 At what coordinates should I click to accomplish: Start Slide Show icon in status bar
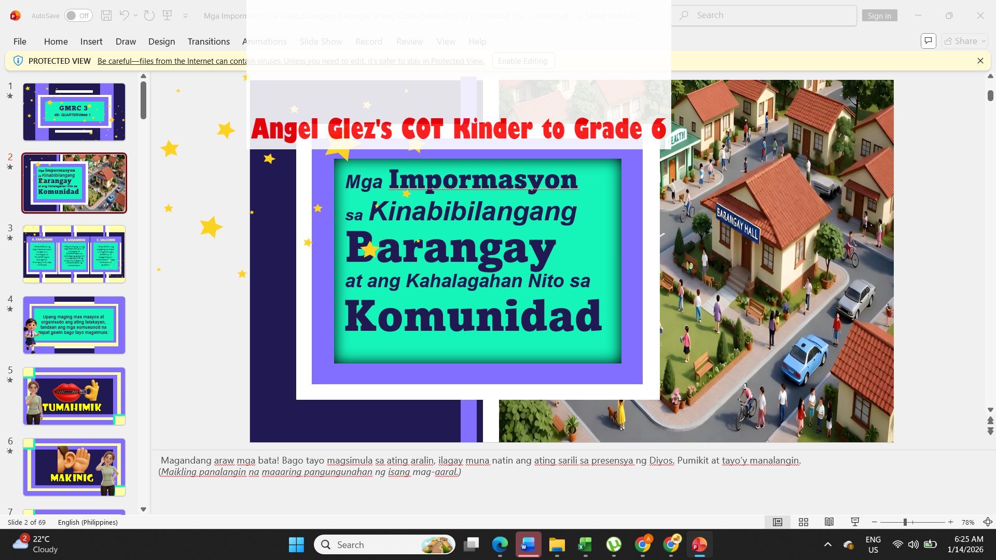855,522
